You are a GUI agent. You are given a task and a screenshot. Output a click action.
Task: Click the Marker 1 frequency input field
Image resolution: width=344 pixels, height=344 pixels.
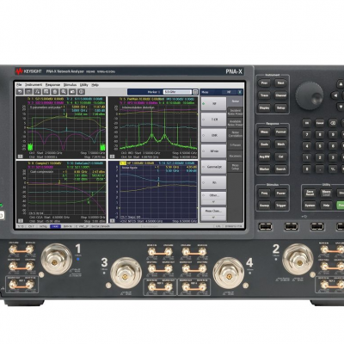click(x=177, y=92)
